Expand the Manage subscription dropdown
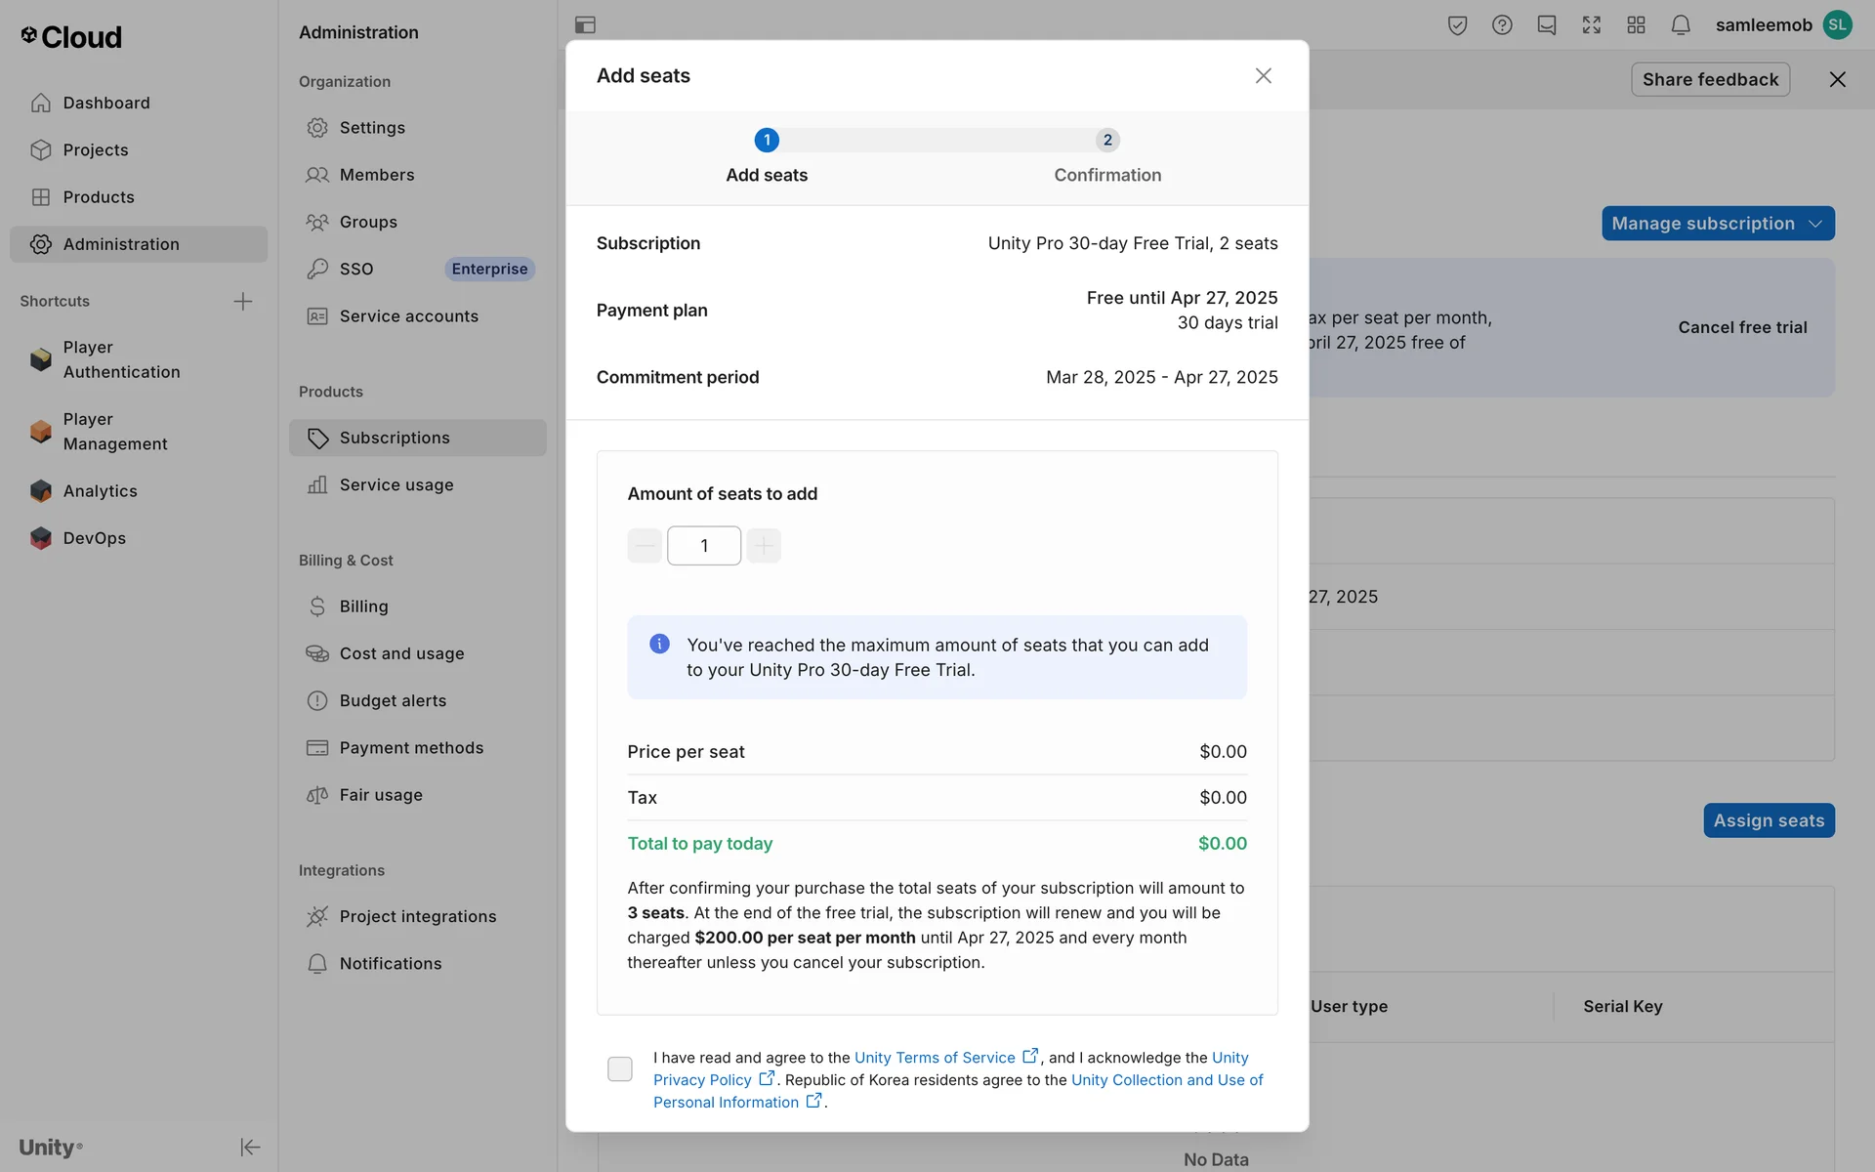 pos(1717,224)
